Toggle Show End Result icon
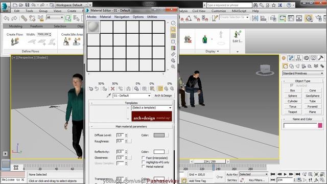Viewport: 327px width, 184px height. point(160,88)
